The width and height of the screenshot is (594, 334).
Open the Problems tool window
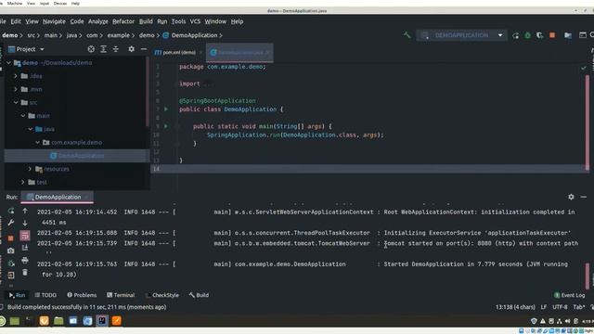[82, 295]
